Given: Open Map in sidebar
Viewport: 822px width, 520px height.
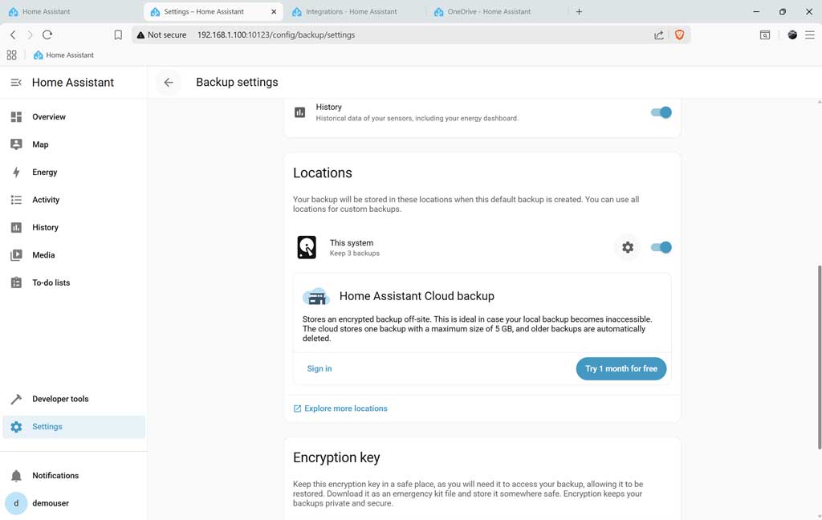Looking at the screenshot, I should pyautogui.click(x=73, y=144).
